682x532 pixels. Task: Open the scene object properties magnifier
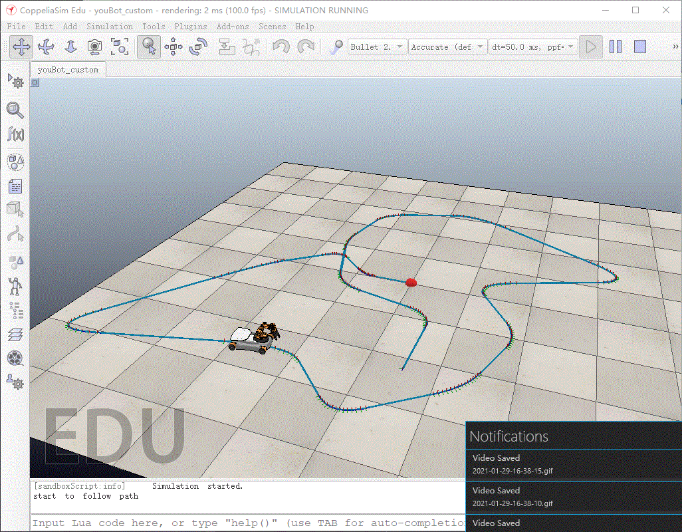(15, 110)
